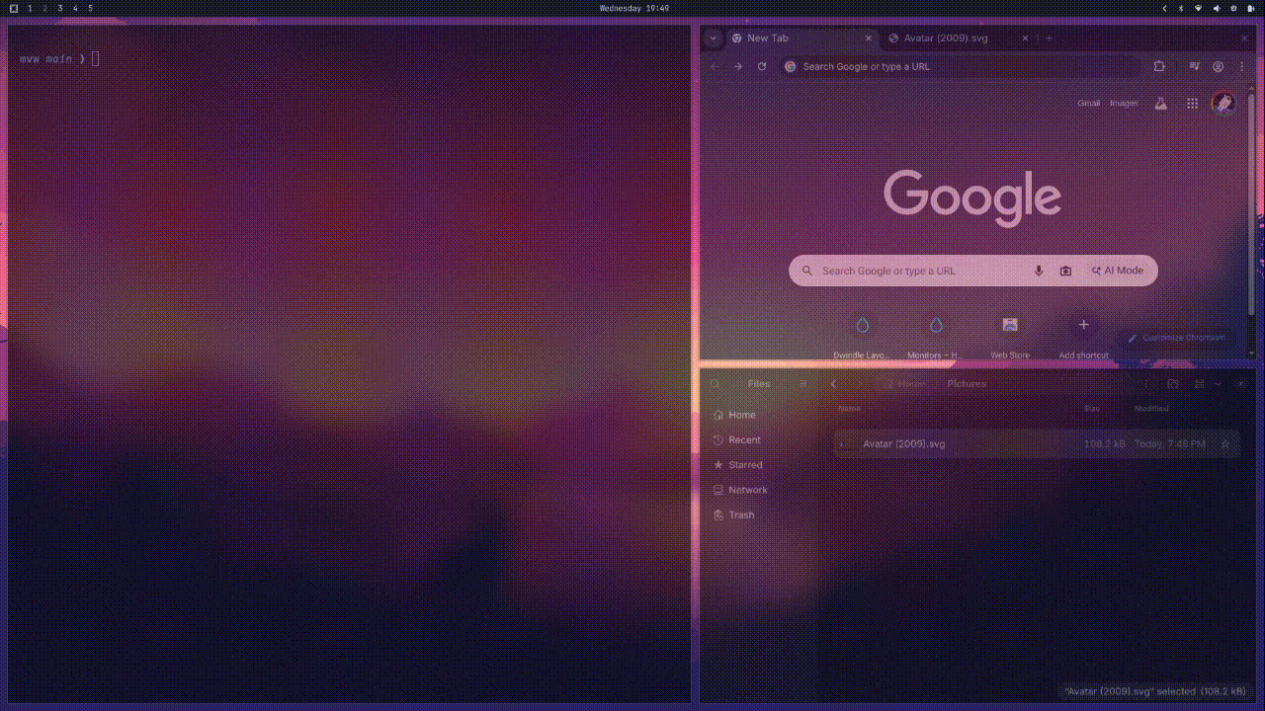Open the Gmail link

click(x=1088, y=103)
